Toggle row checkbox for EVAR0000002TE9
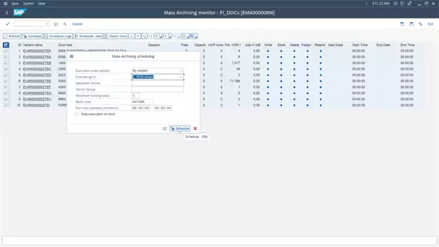Viewport: 439px width, 247px height. [5, 51]
